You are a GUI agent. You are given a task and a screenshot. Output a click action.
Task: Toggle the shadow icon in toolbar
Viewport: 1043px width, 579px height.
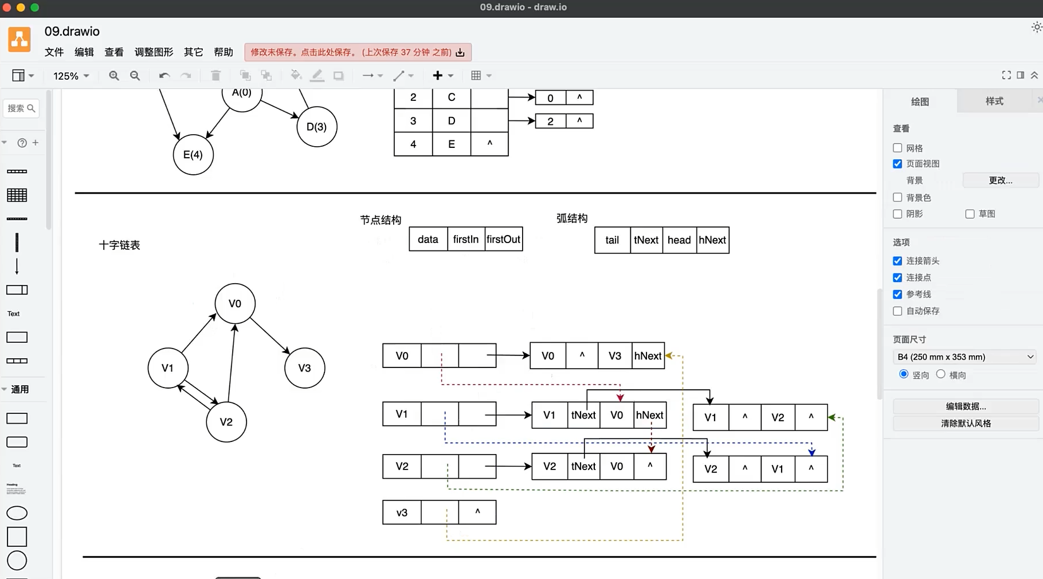point(339,76)
